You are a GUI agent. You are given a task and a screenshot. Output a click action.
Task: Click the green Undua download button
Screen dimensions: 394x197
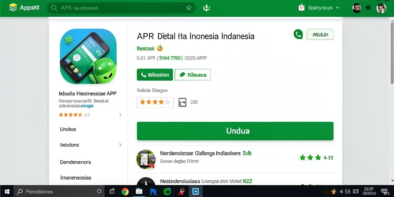[x=235, y=131]
